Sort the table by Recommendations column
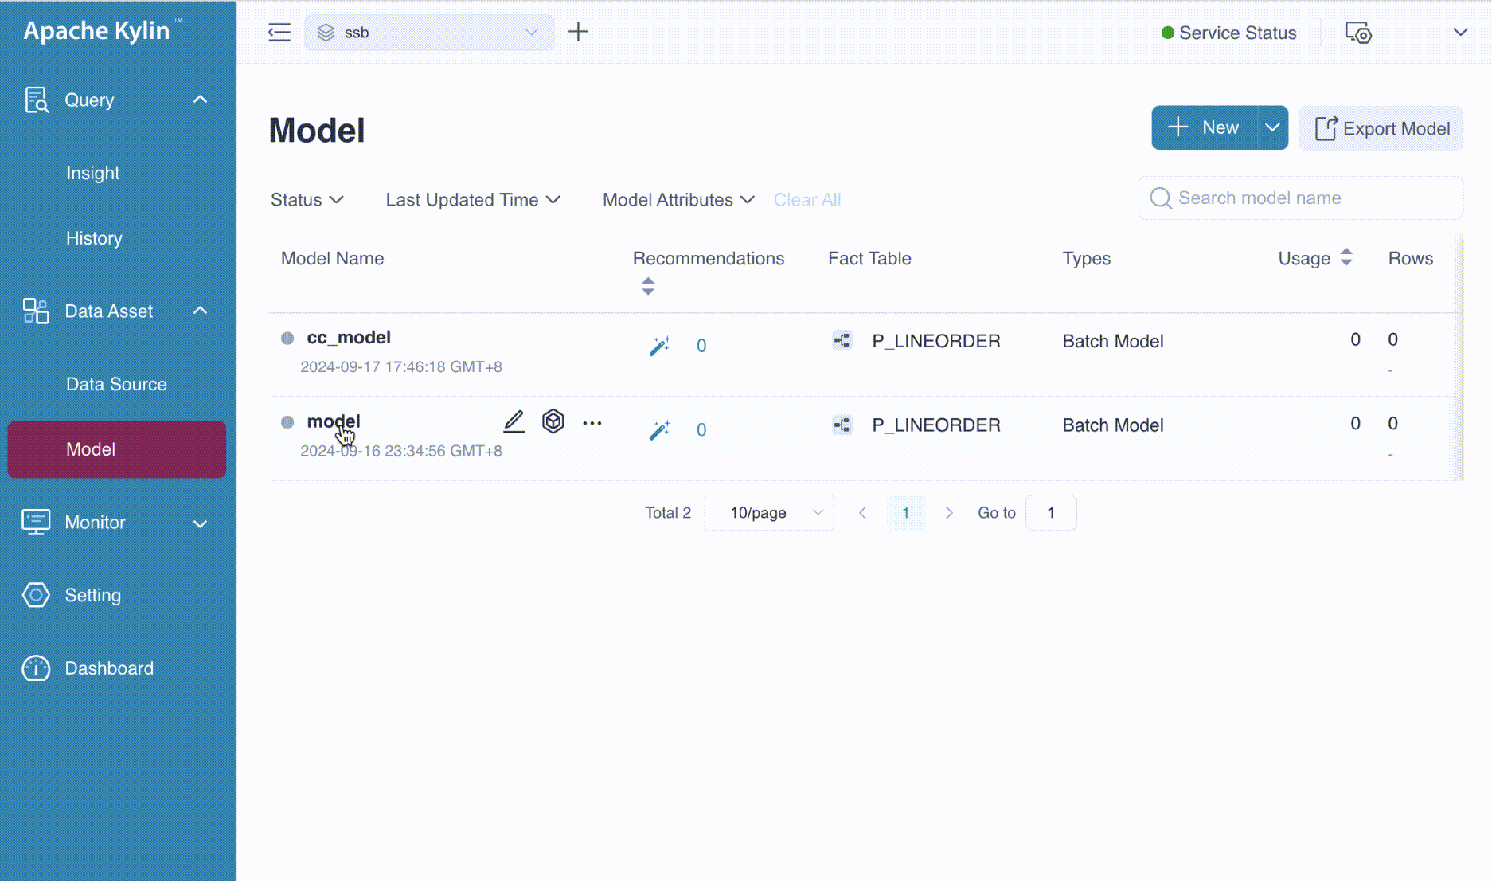Image resolution: width=1492 pixels, height=881 pixels. 648,286
